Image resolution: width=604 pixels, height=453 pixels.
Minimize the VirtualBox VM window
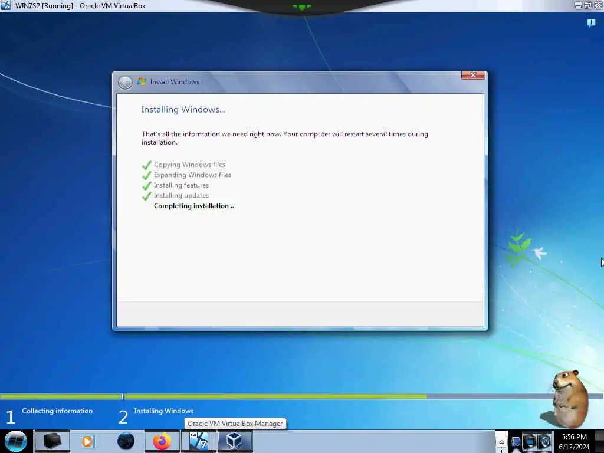578,5
